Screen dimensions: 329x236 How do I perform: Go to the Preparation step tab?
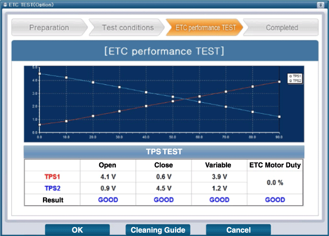click(x=49, y=28)
